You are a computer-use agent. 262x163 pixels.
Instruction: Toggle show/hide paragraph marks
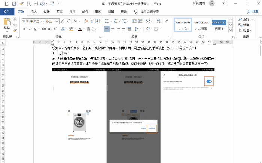click(x=167, y=21)
